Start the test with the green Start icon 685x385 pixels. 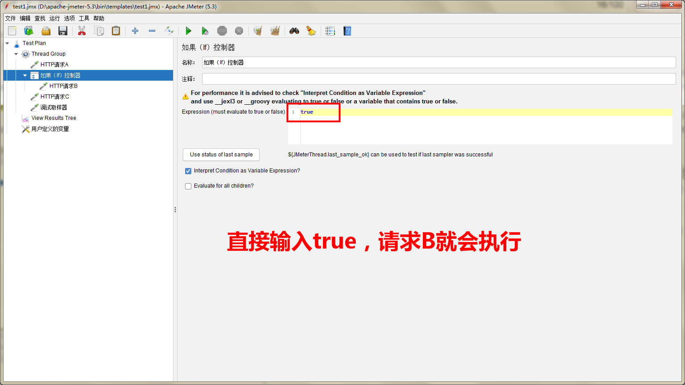coord(189,31)
